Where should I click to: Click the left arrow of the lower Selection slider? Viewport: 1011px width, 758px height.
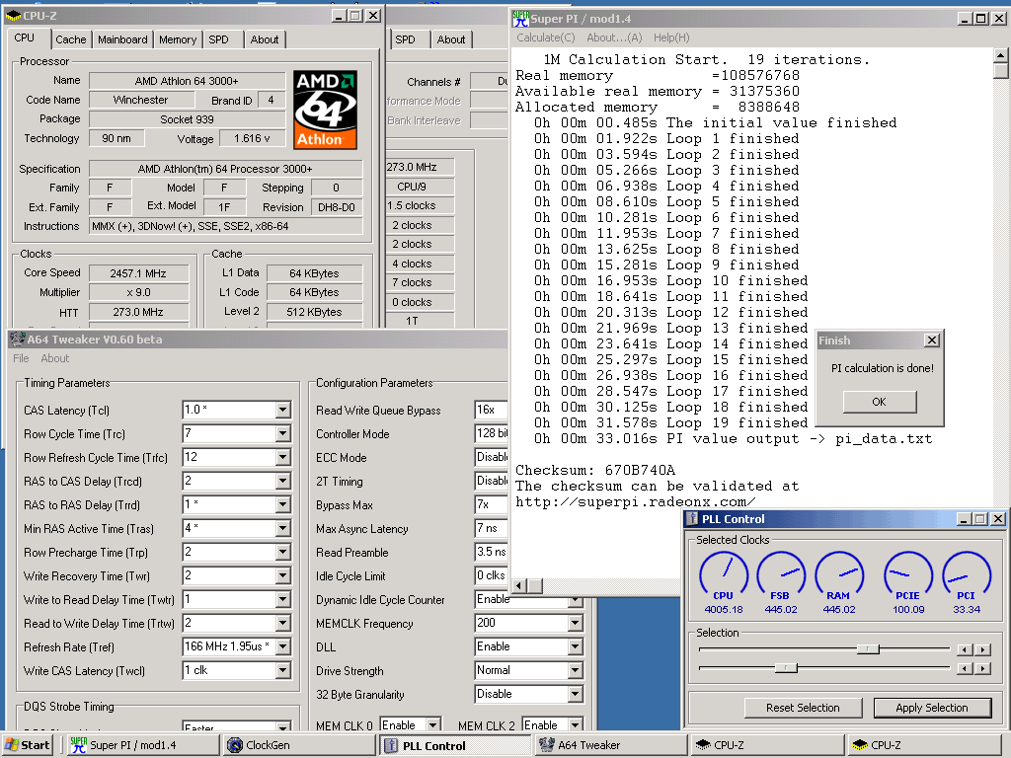pyautogui.click(x=965, y=669)
